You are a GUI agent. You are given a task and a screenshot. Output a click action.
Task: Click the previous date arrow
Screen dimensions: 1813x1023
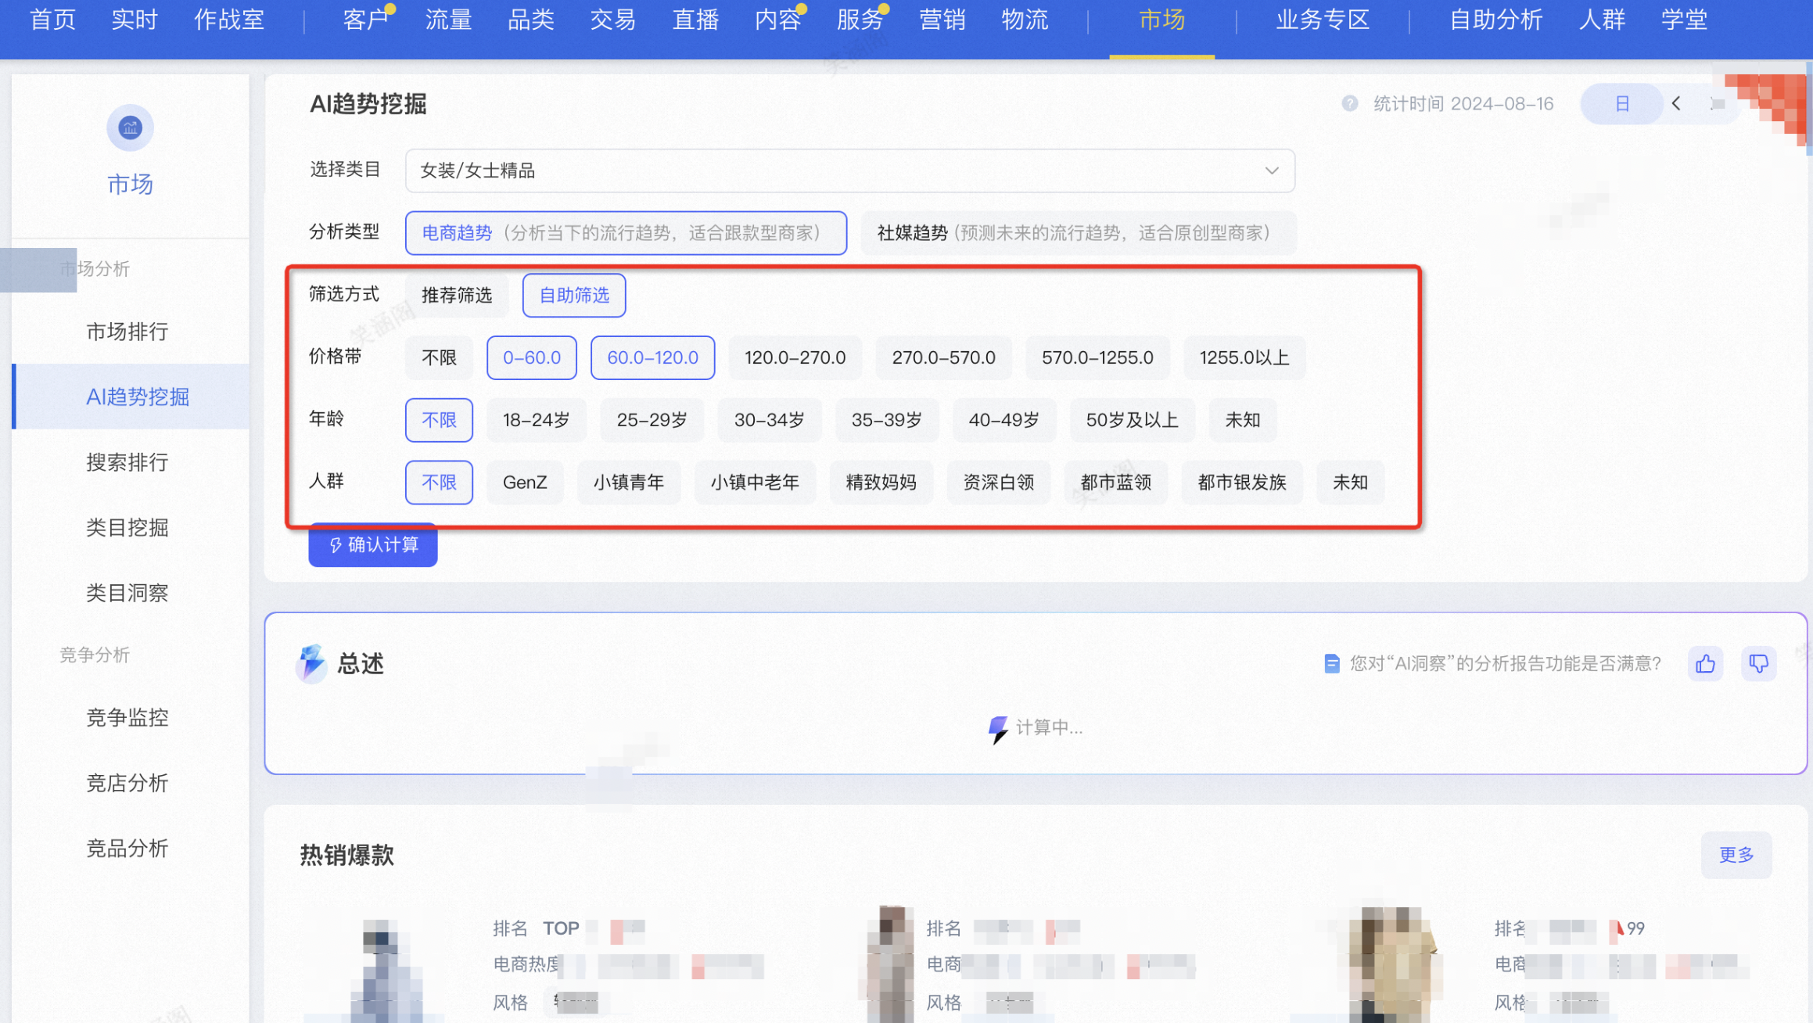tap(1676, 103)
